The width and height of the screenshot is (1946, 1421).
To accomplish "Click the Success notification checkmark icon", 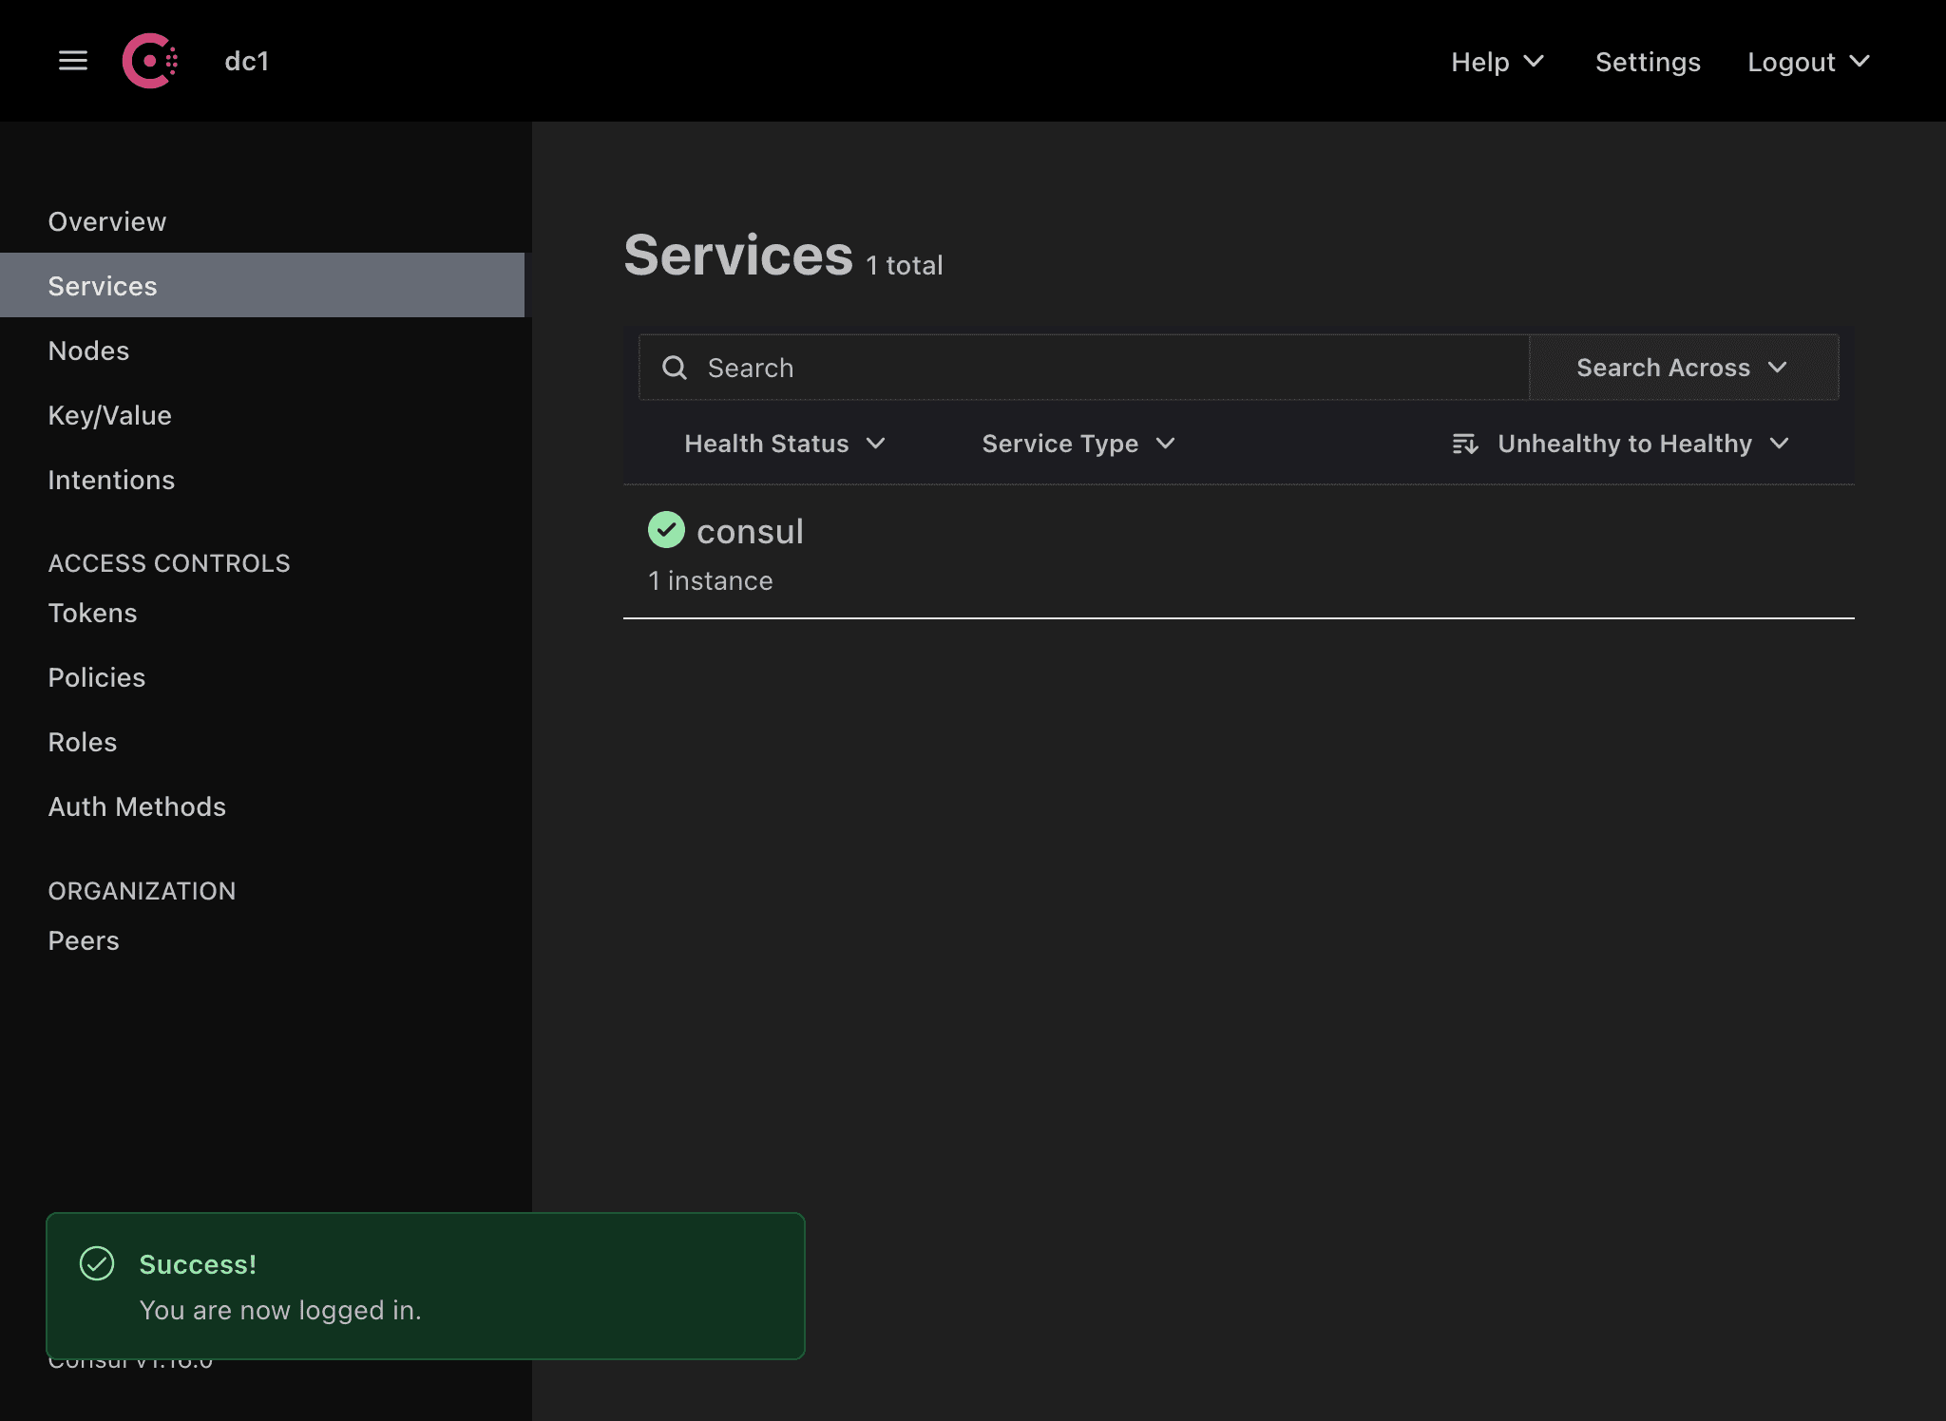I will [x=97, y=1264].
